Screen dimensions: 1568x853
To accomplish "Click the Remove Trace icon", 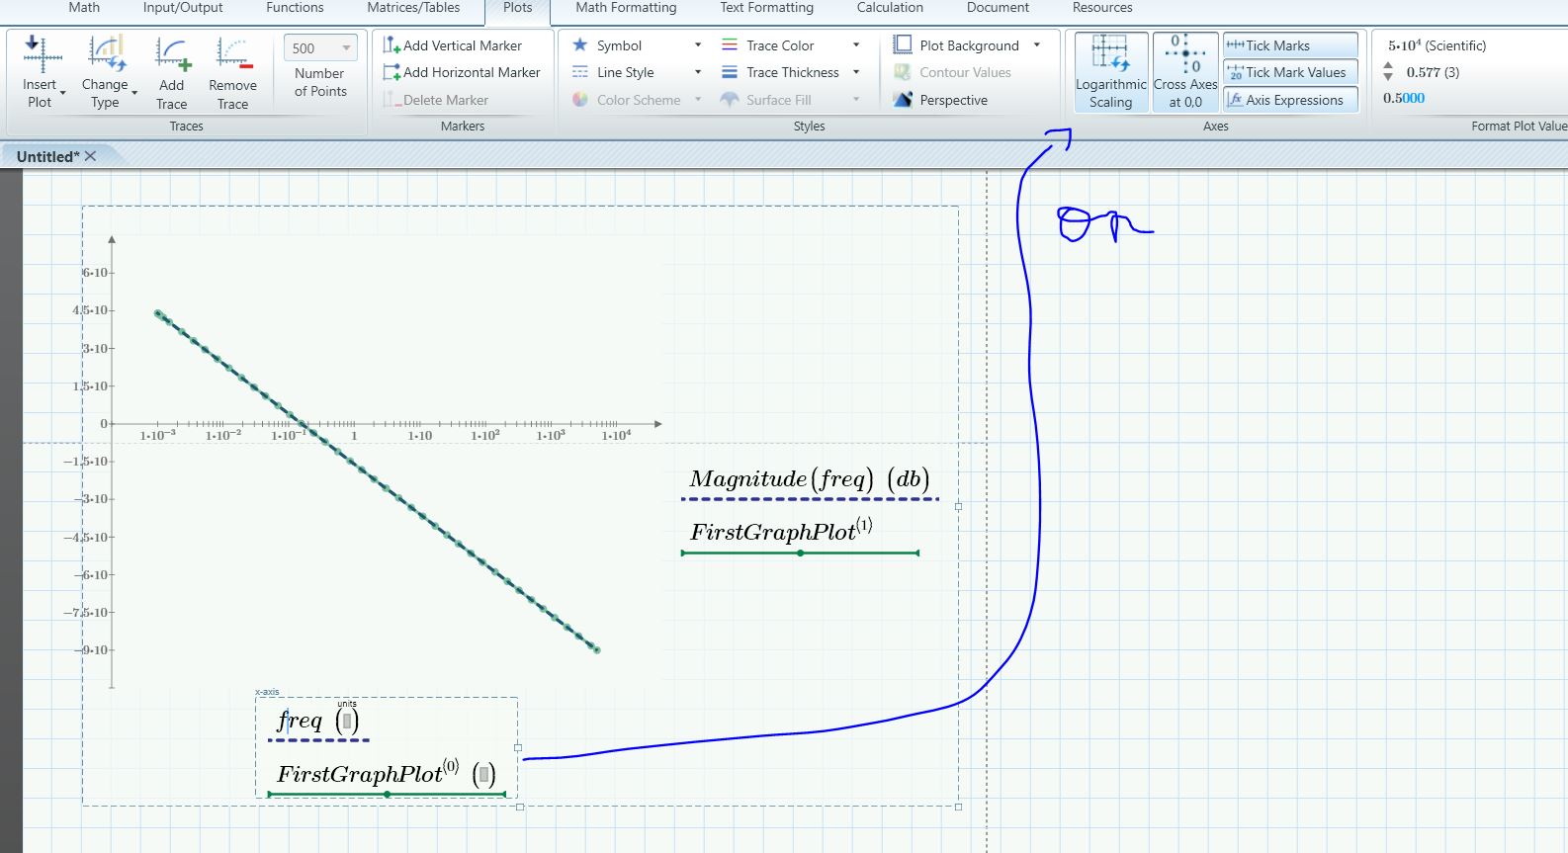I will (232, 55).
